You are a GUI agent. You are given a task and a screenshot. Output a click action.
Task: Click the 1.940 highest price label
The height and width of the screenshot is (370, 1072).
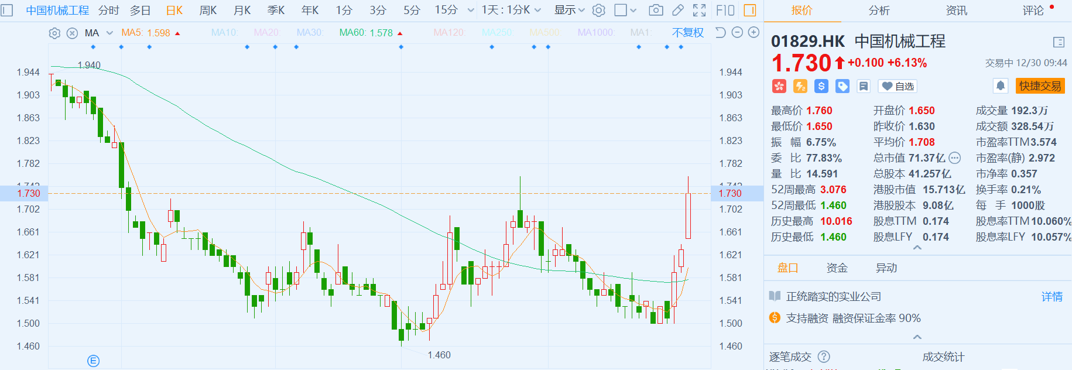[x=89, y=65]
